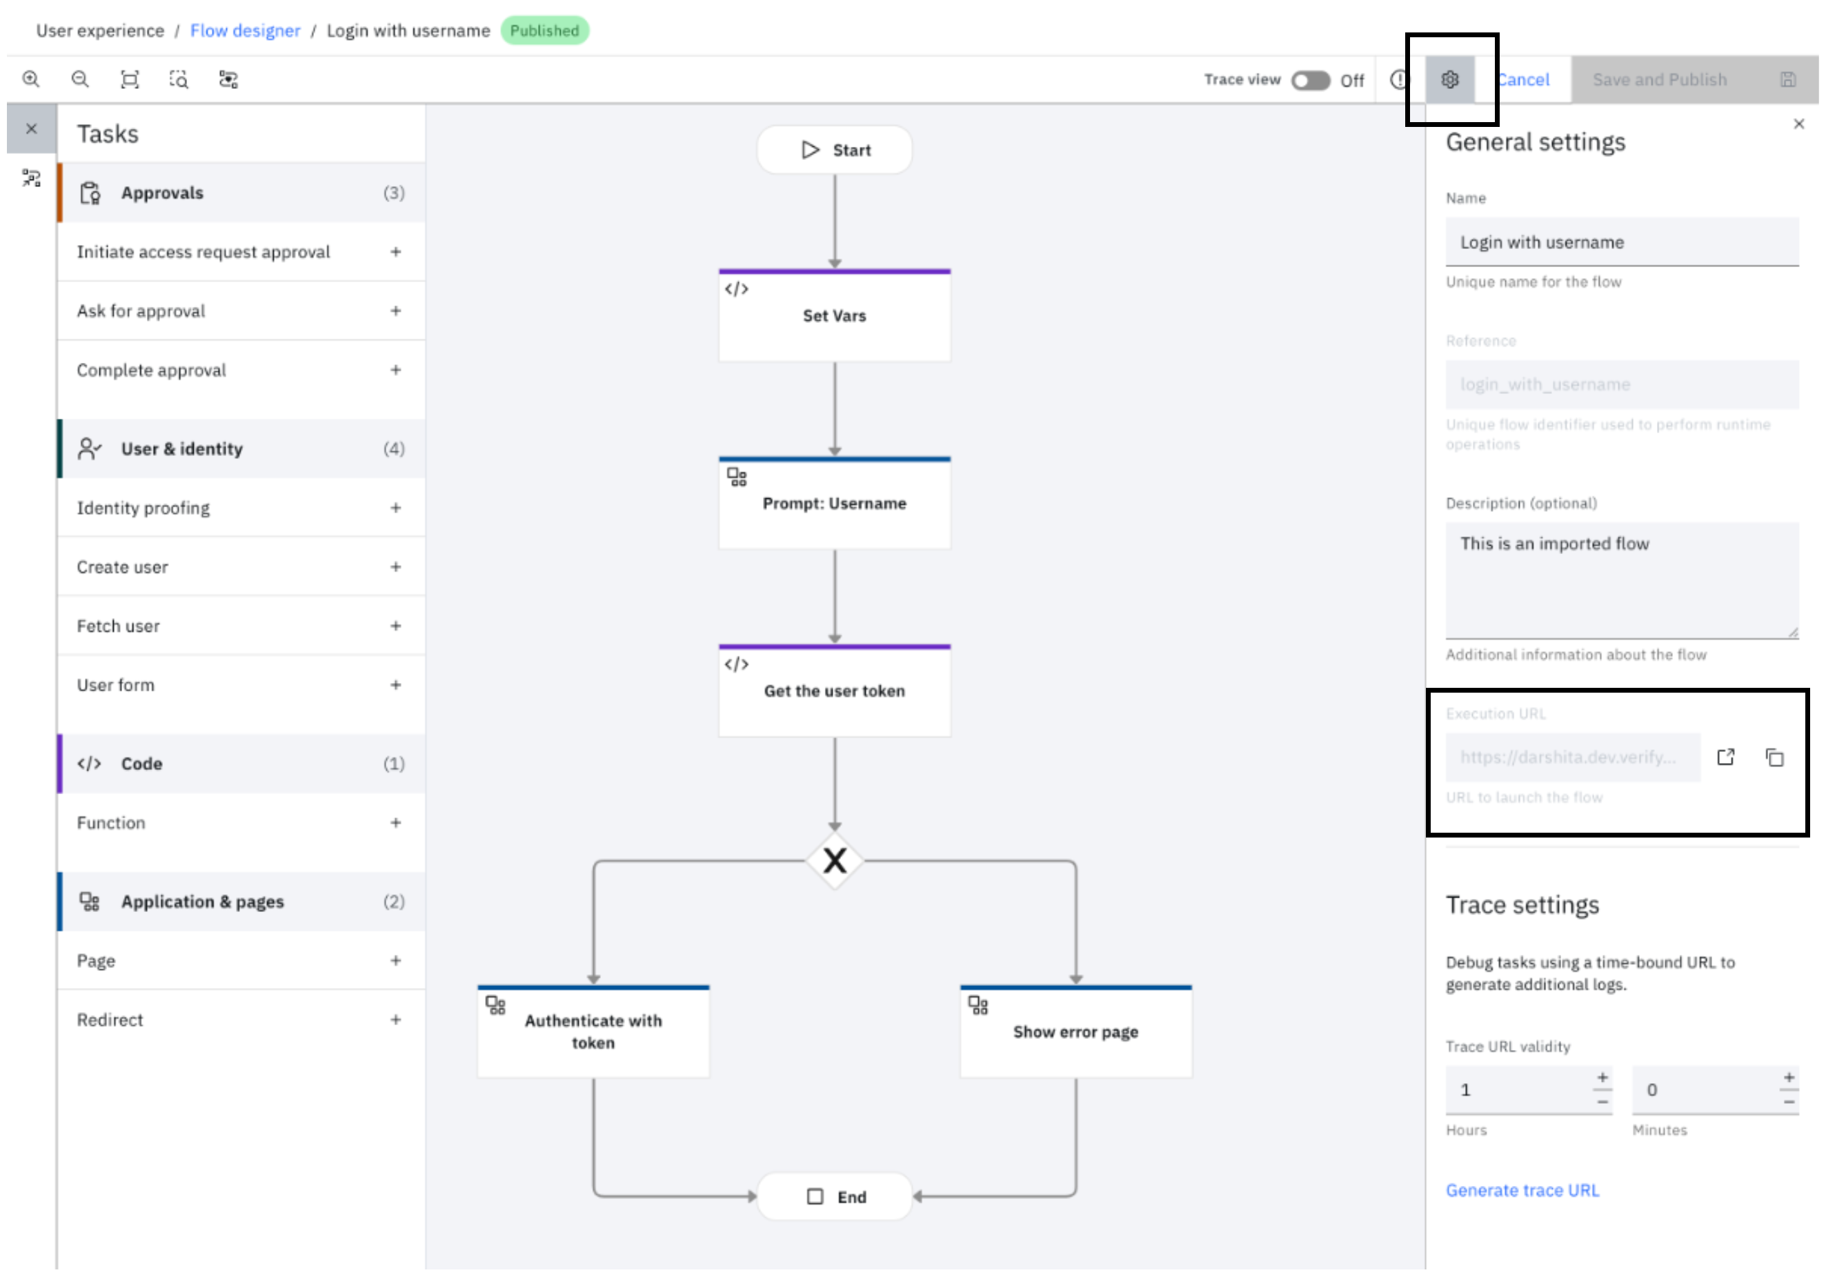Increase the trace validity Hours value

tap(1602, 1078)
